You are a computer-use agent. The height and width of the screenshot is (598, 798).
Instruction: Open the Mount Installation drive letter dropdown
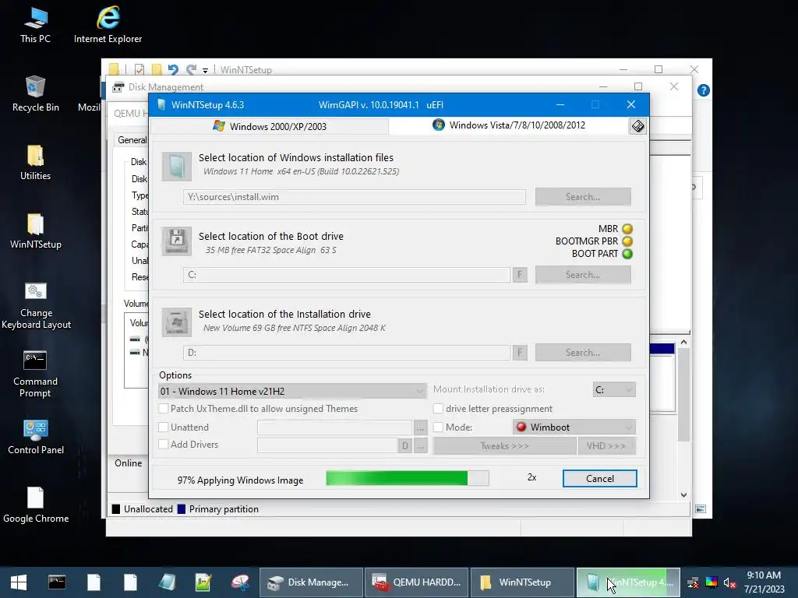[614, 389]
